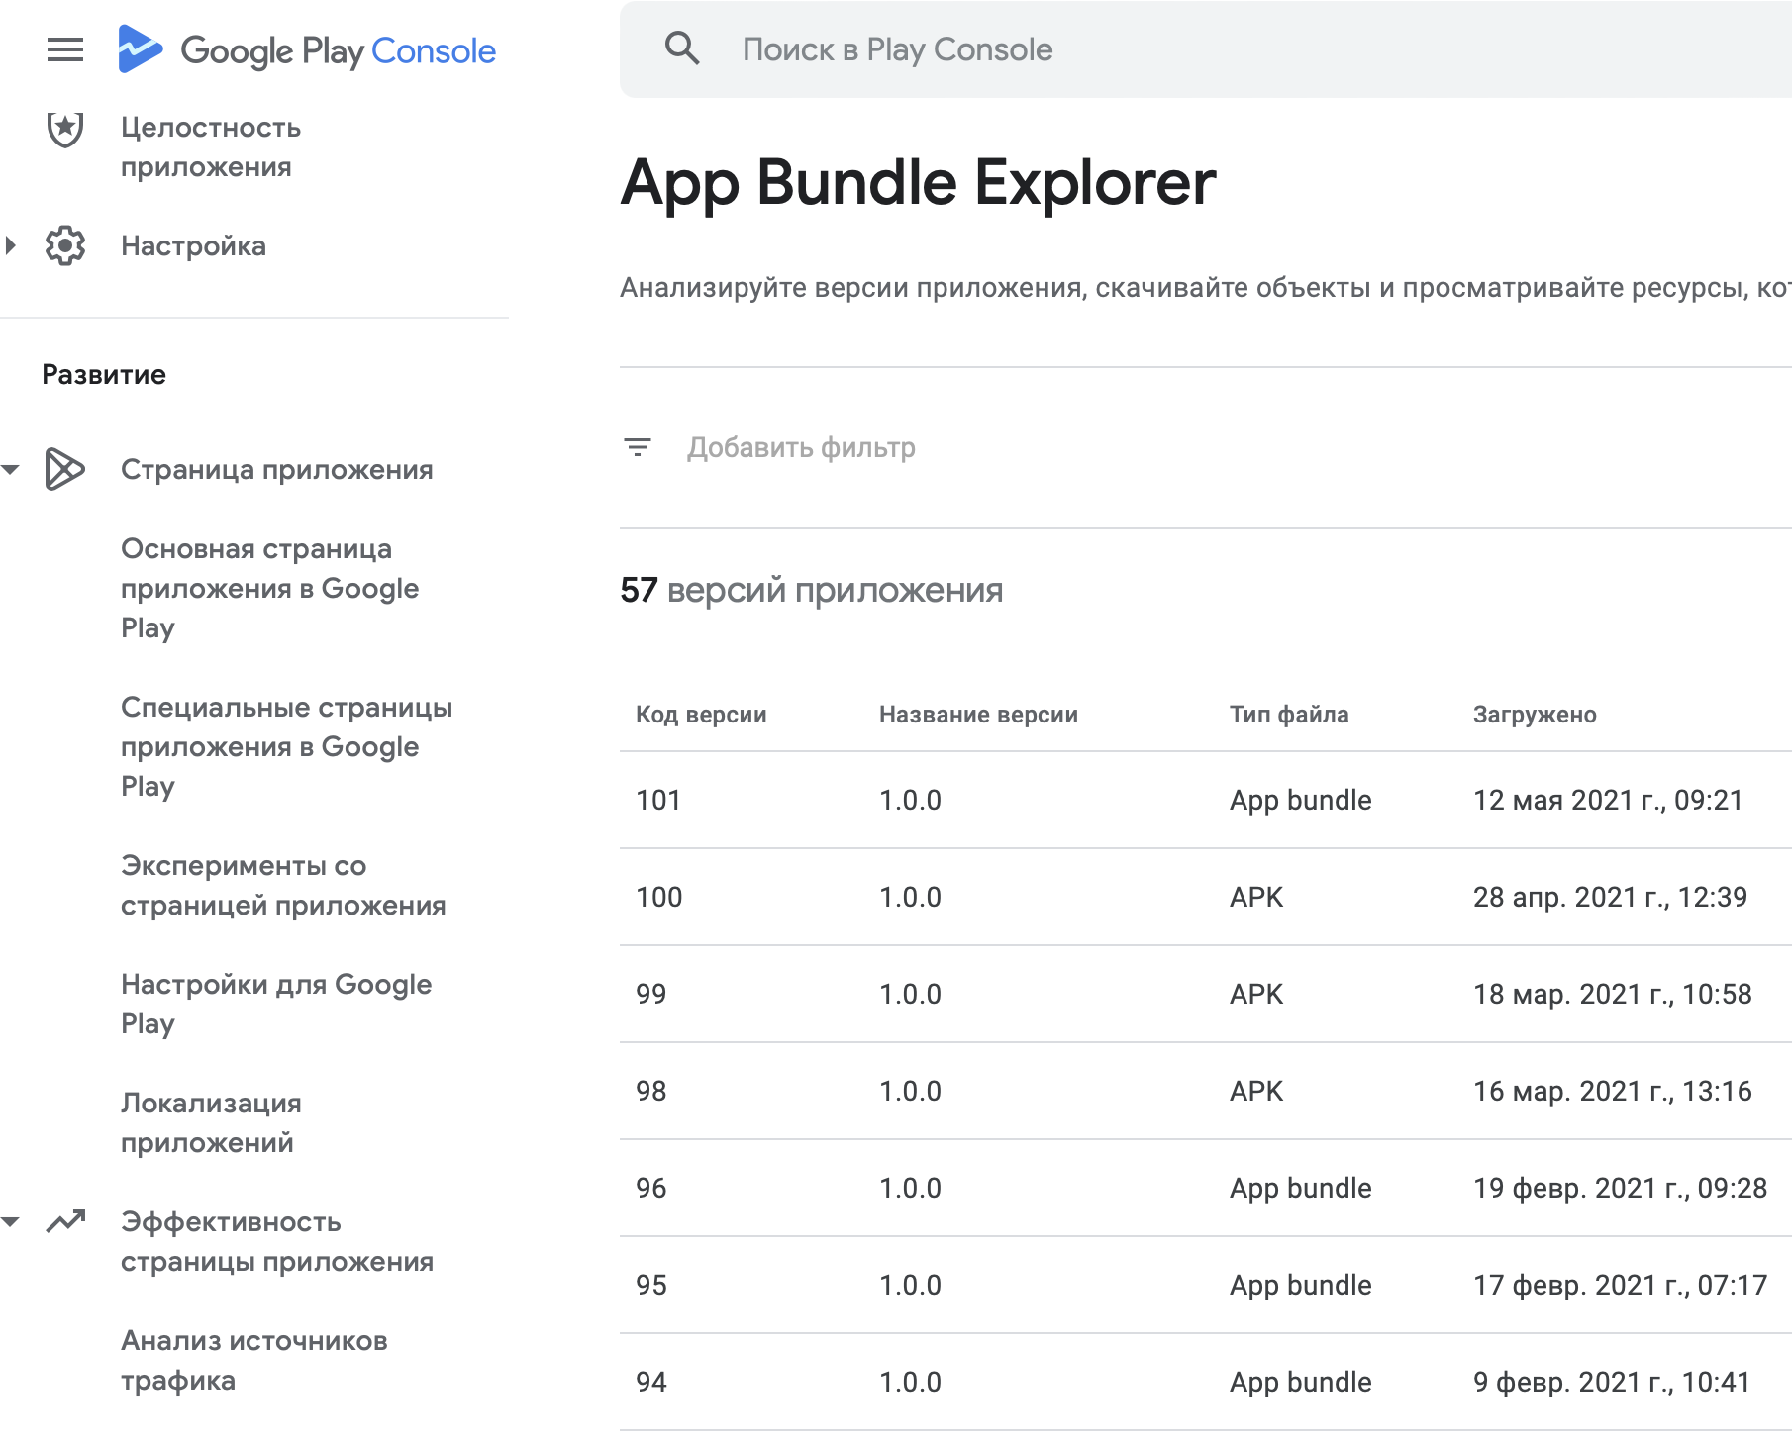Click APK file type in row 100
Viewport: 1792px width, 1445px height.
coord(1256,897)
